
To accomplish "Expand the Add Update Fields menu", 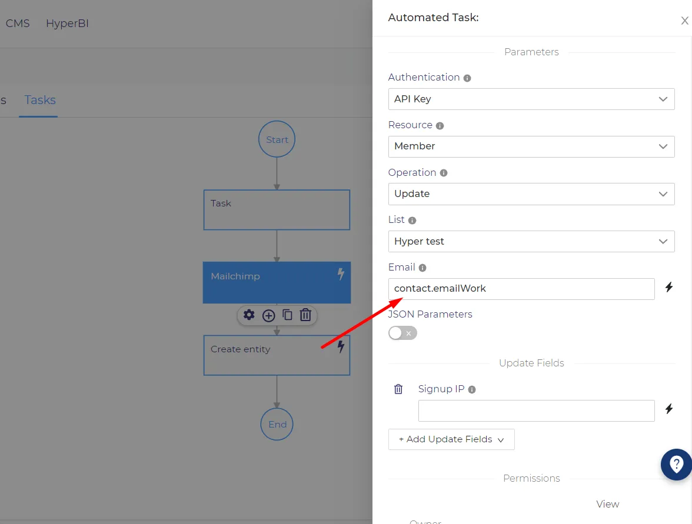I will click(x=451, y=439).
